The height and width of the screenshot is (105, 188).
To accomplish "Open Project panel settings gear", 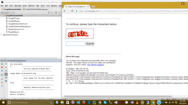I will [56, 13].
